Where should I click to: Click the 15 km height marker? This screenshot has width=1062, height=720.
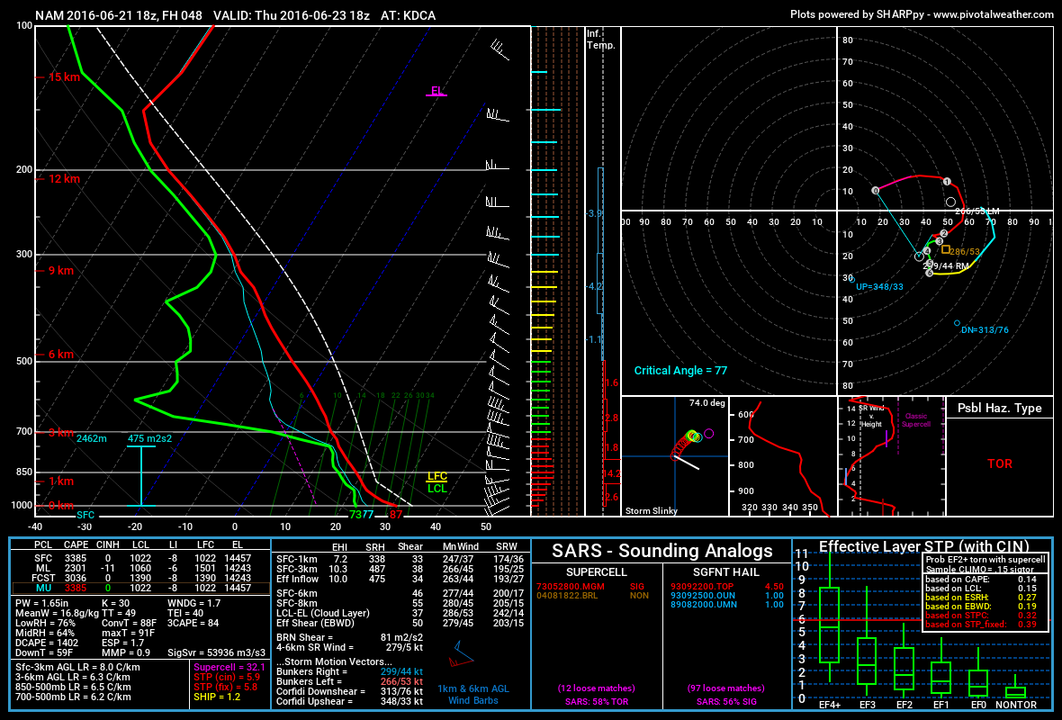(64, 77)
